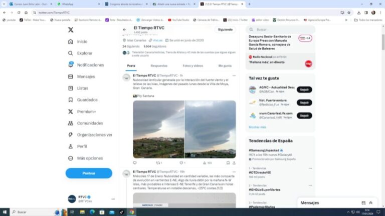This screenshot has width=385, height=216.
Task: Open Listas in sidebar
Action: pyautogui.click(x=78, y=88)
